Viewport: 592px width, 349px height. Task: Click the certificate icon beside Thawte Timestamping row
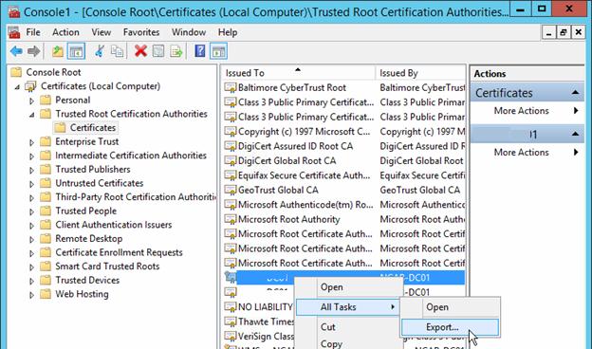230,321
